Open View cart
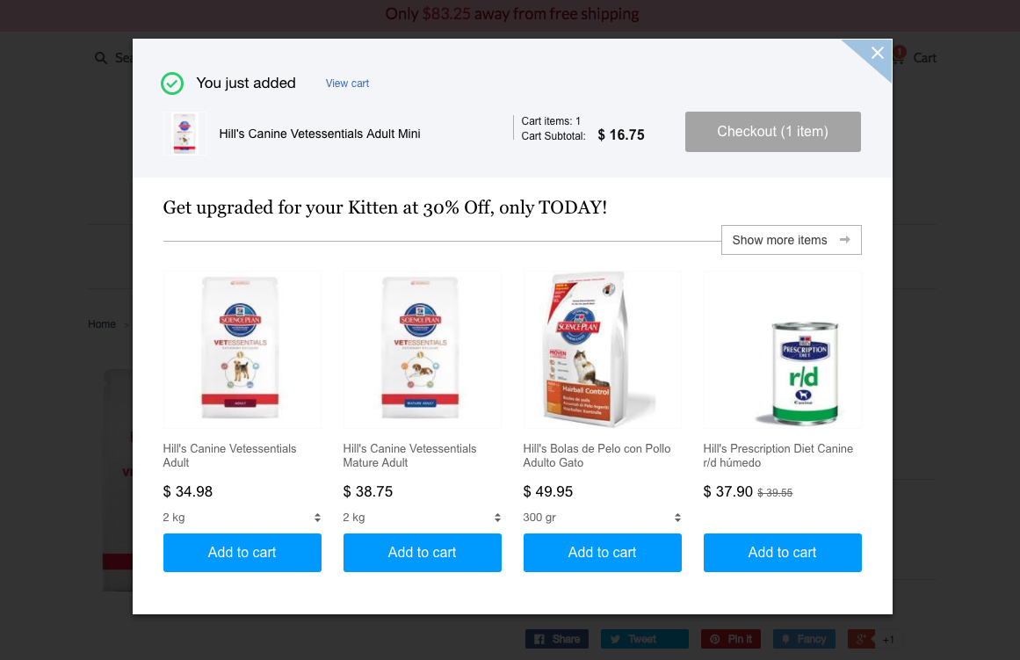Viewport: 1020px width, 660px height. pyautogui.click(x=346, y=83)
